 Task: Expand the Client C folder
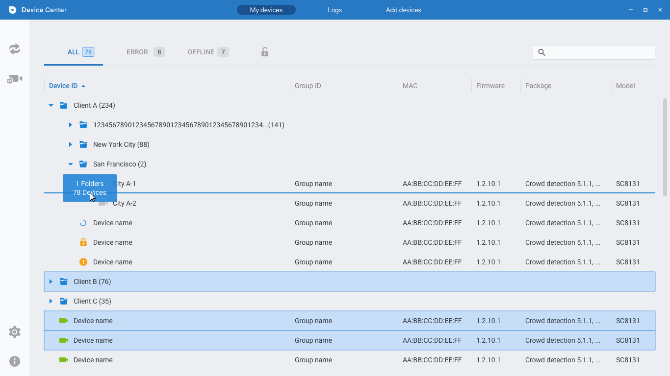[51, 301]
